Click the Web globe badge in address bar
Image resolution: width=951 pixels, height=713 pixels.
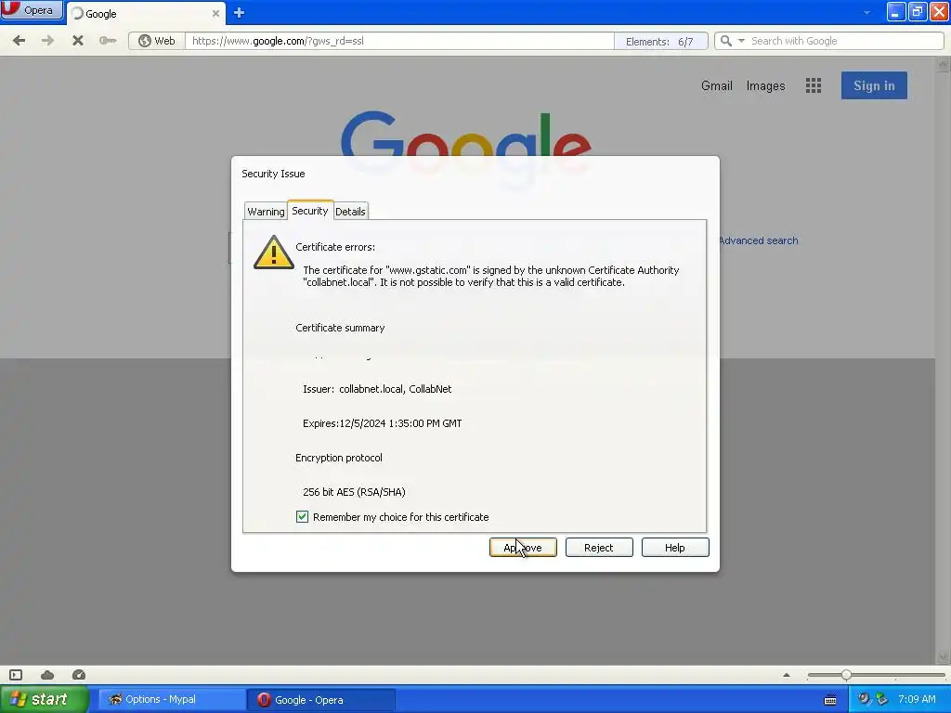pos(157,41)
